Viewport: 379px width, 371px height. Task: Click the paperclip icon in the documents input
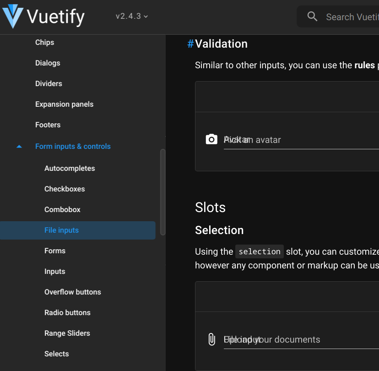pyautogui.click(x=211, y=339)
